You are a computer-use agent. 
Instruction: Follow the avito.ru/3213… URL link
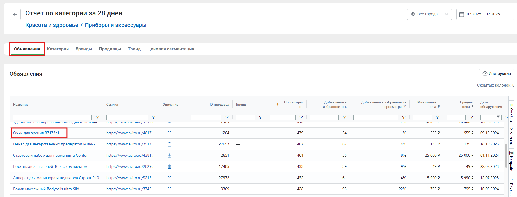click(130, 178)
